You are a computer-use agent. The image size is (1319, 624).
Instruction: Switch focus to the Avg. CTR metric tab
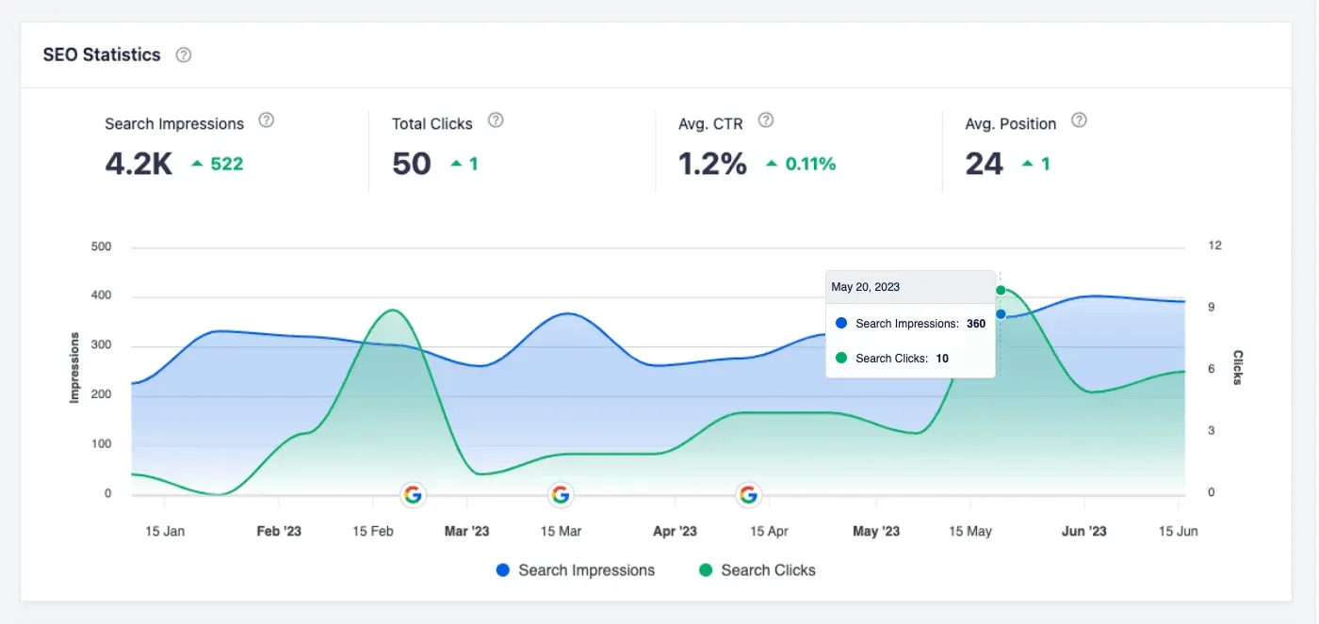point(710,123)
